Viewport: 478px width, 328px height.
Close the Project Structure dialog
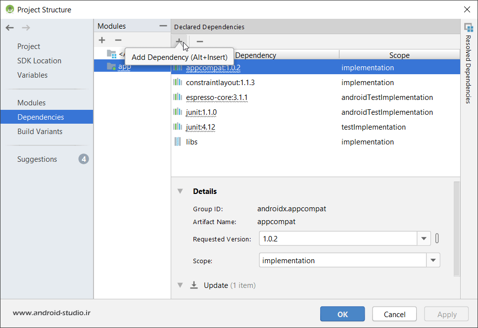(467, 9)
